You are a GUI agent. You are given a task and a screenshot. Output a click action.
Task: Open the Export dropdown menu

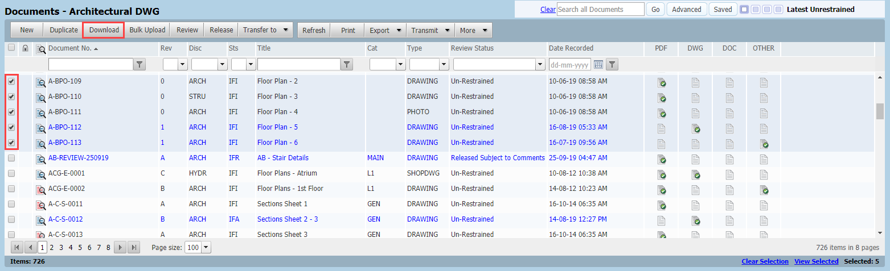[x=385, y=30]
